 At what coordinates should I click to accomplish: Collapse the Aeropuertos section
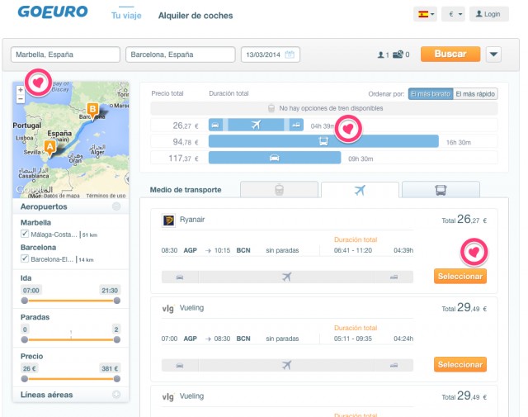pyautogui.click(x=116, y=206)
